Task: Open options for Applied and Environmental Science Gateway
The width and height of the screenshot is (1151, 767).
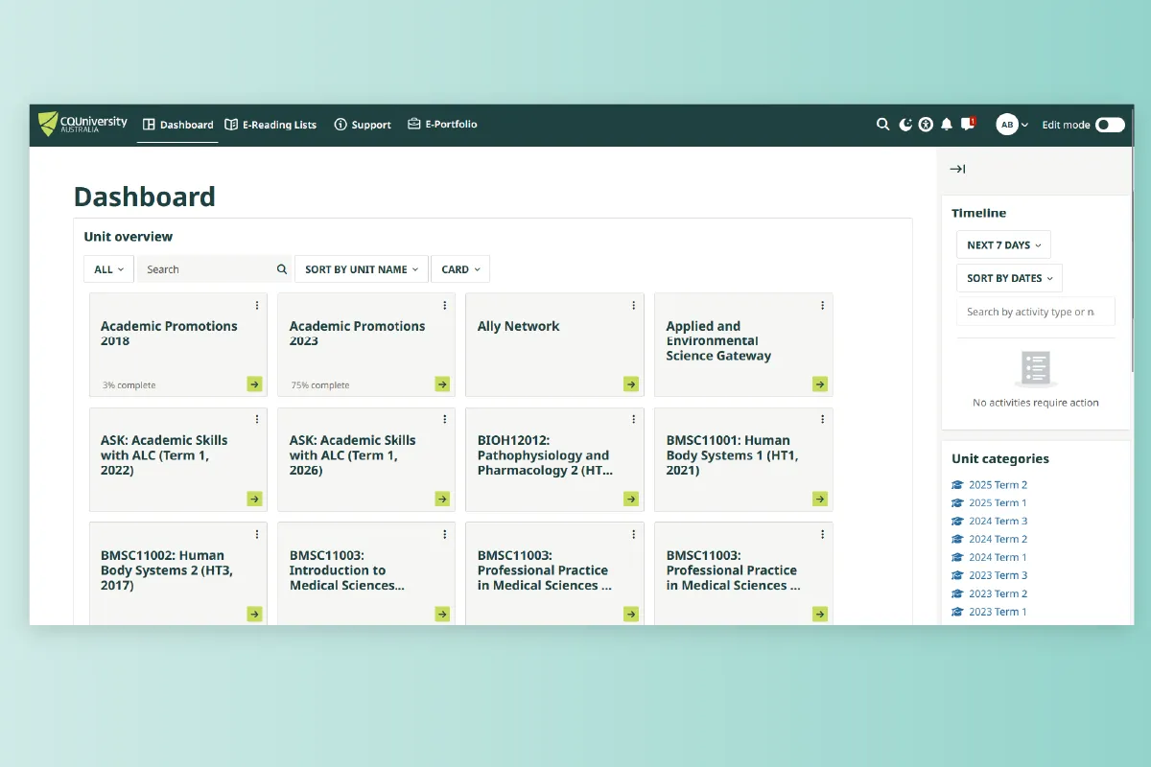Action: tap(823, 306)
